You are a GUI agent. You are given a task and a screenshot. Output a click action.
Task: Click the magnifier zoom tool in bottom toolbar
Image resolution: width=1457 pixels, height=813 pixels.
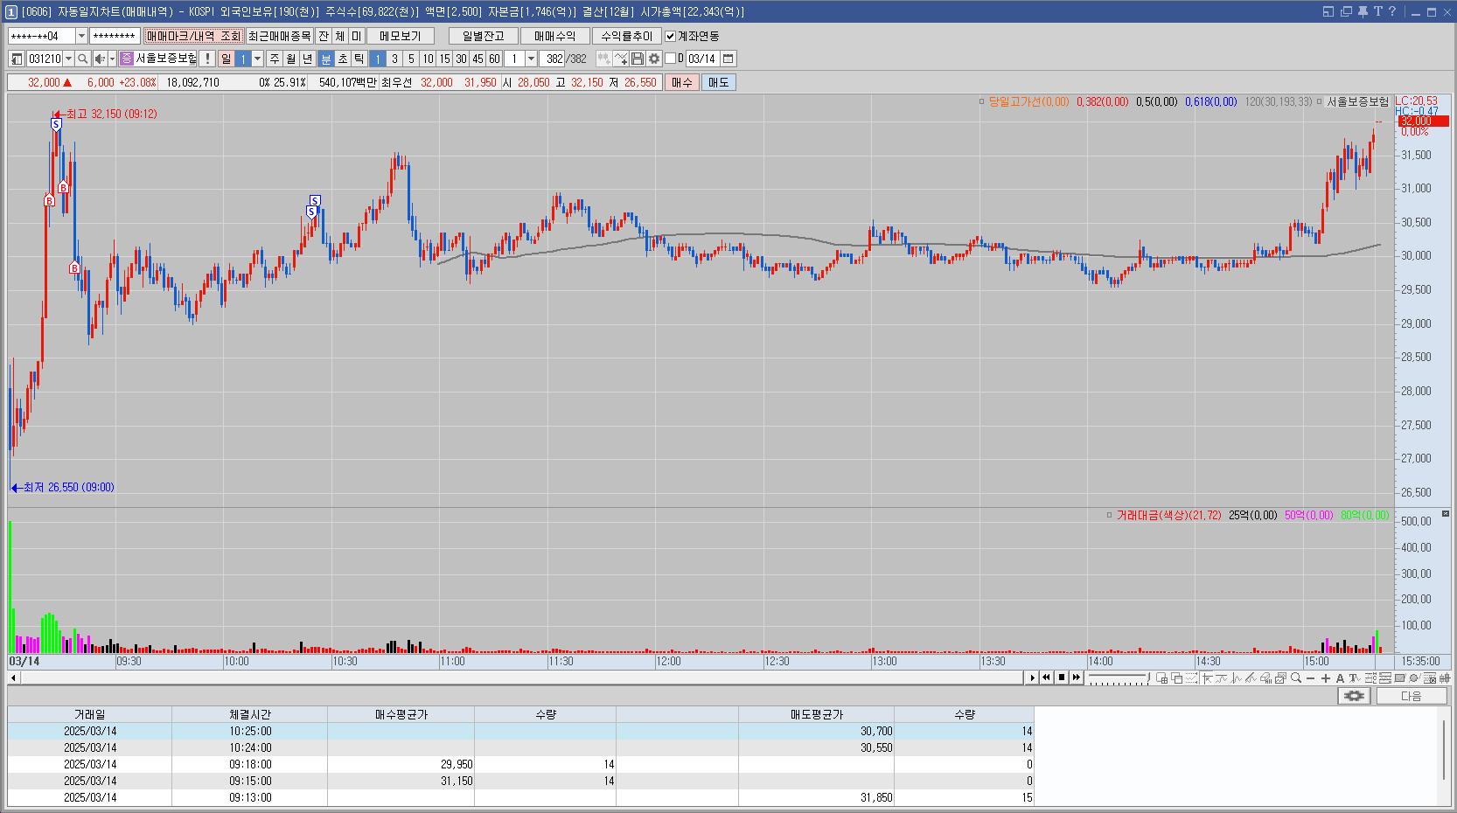click(1296, 678)
